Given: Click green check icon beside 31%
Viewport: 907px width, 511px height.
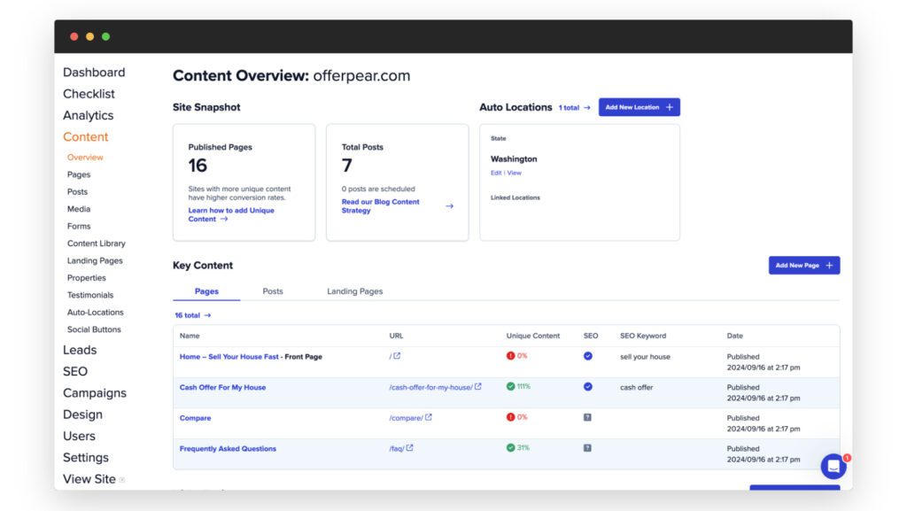Looking at the screenshot, I should [510, 448].
